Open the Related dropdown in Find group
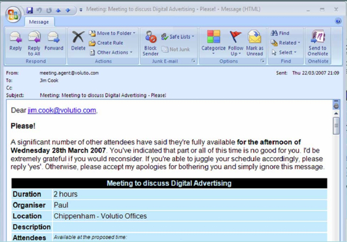 coord(285,43)
